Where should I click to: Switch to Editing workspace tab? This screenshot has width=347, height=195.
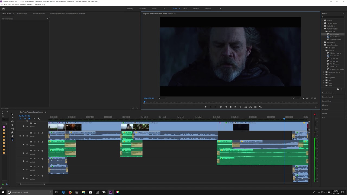[154, 9]
